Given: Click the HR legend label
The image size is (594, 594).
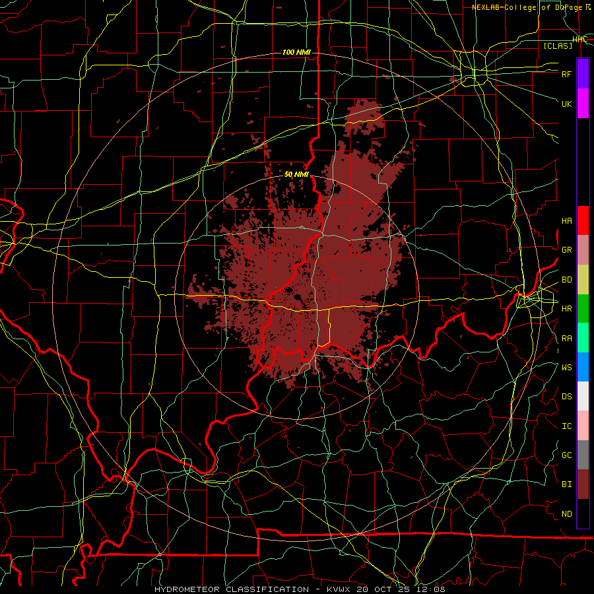Looking at the screenshot, I should [567, 309].
